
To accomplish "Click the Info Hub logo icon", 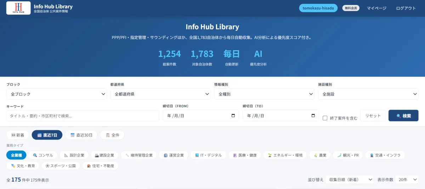I will [18, 8].
